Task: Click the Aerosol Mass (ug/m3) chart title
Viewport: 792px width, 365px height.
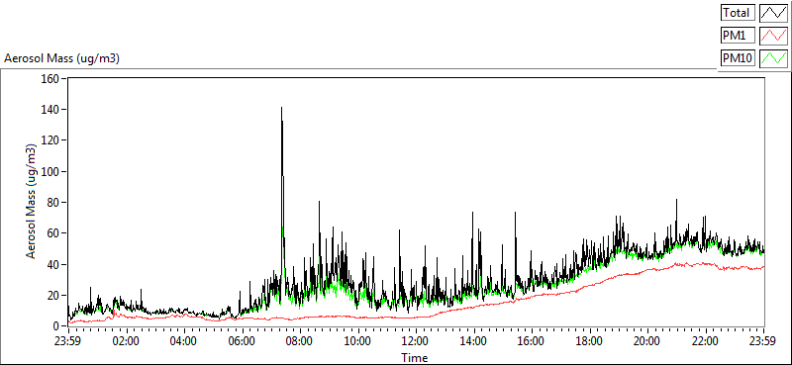Action: (61, 58)
